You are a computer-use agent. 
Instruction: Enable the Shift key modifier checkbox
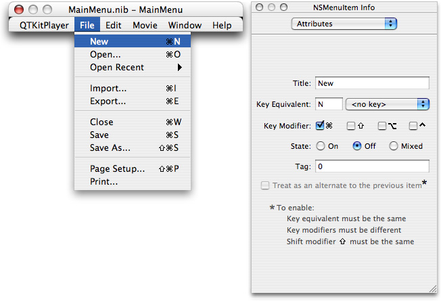[351, 126]
